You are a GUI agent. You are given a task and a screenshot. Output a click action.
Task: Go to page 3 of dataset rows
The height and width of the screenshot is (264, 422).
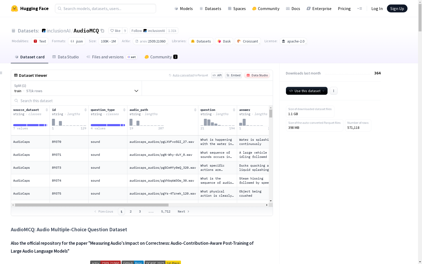tap(140, 211)
